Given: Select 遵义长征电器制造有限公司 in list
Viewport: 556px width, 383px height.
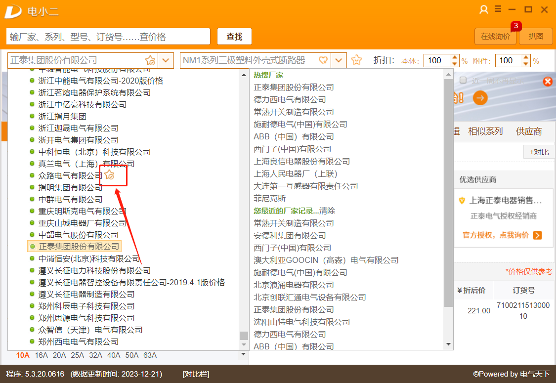Looking at the screenshot, I should [x=86, y=295].
